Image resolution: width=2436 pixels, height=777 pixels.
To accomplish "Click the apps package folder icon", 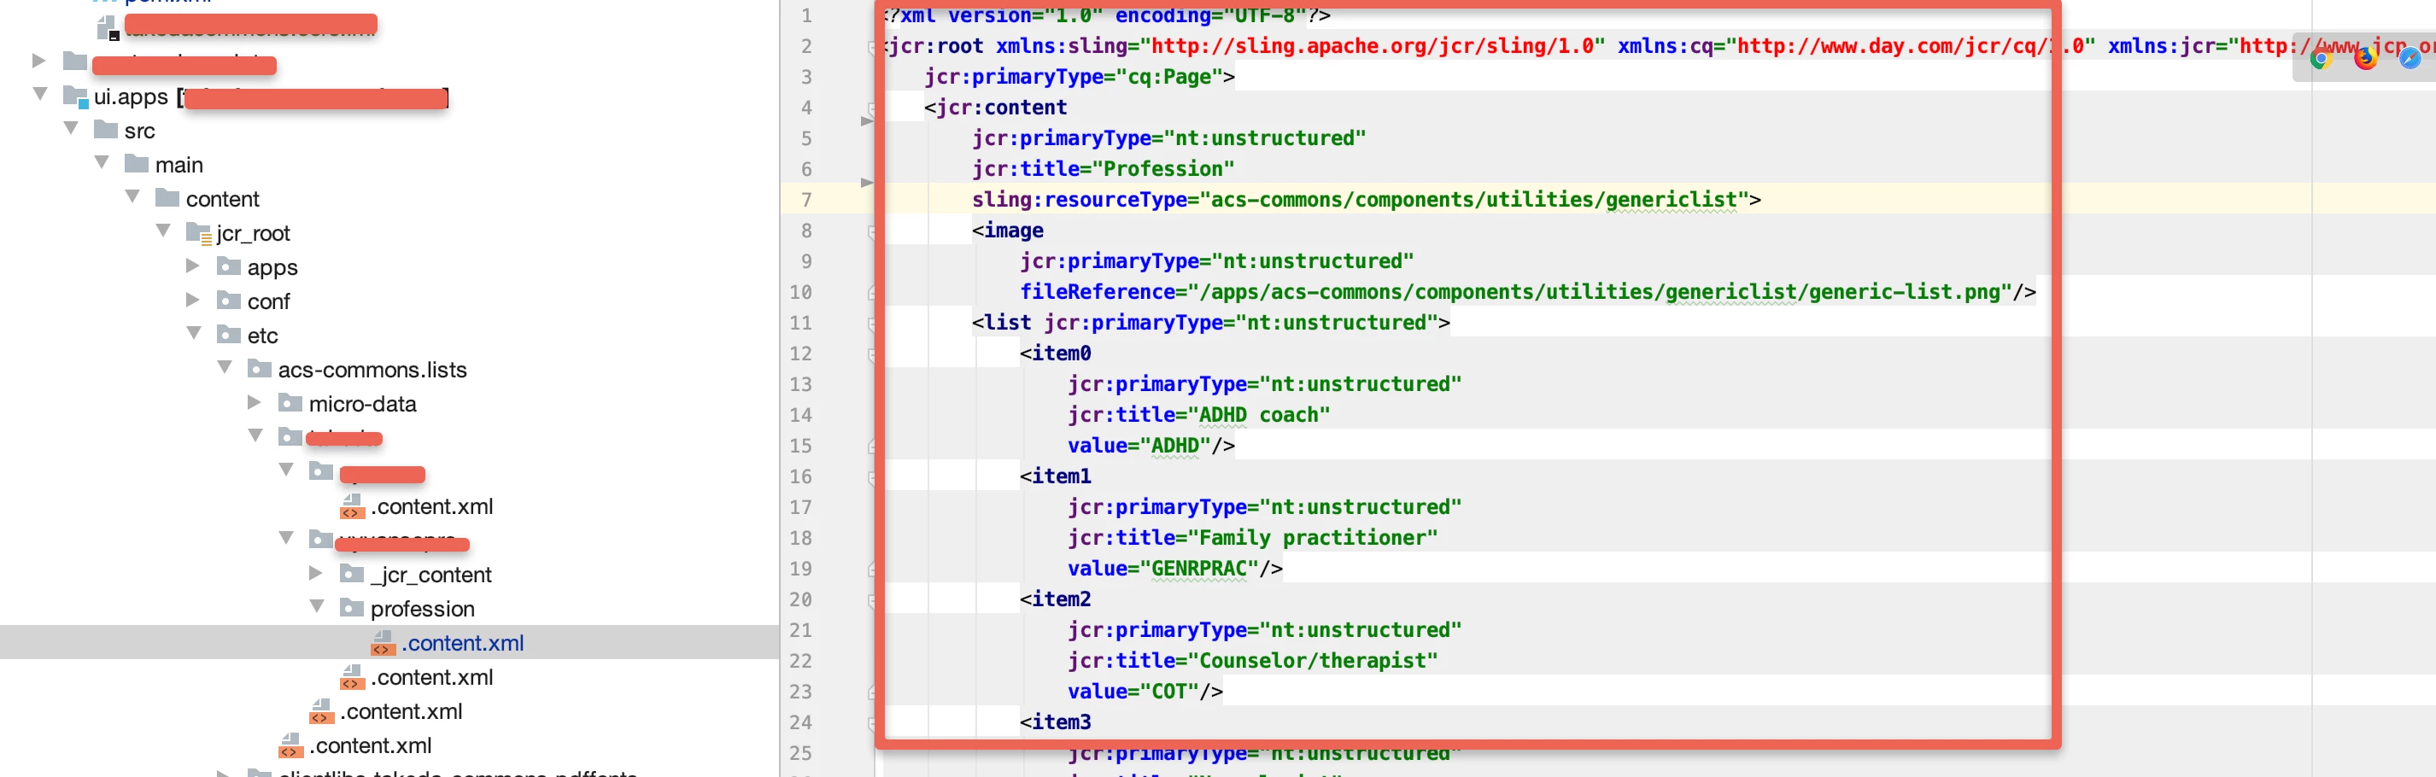I will pyautogui.click(x=229, y=266).
